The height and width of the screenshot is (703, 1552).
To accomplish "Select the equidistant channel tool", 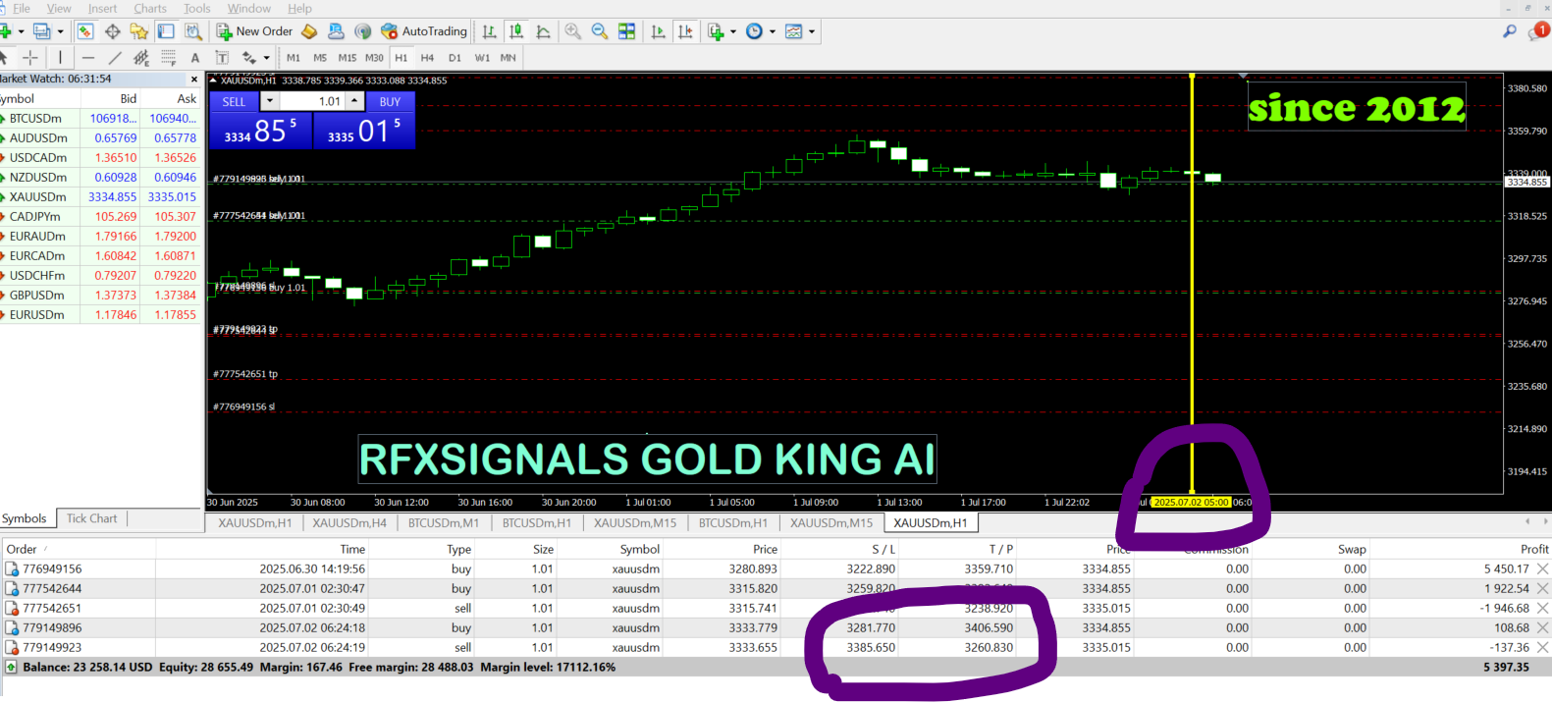I will [x=141, y=57].
